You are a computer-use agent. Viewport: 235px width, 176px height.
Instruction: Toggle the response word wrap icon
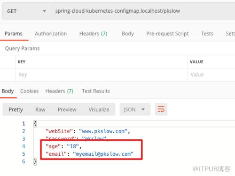click(161, 109)
